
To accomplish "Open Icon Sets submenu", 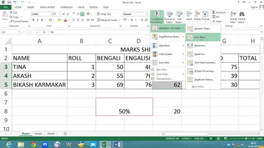I will pyautogui.click(x=168, y=62).
